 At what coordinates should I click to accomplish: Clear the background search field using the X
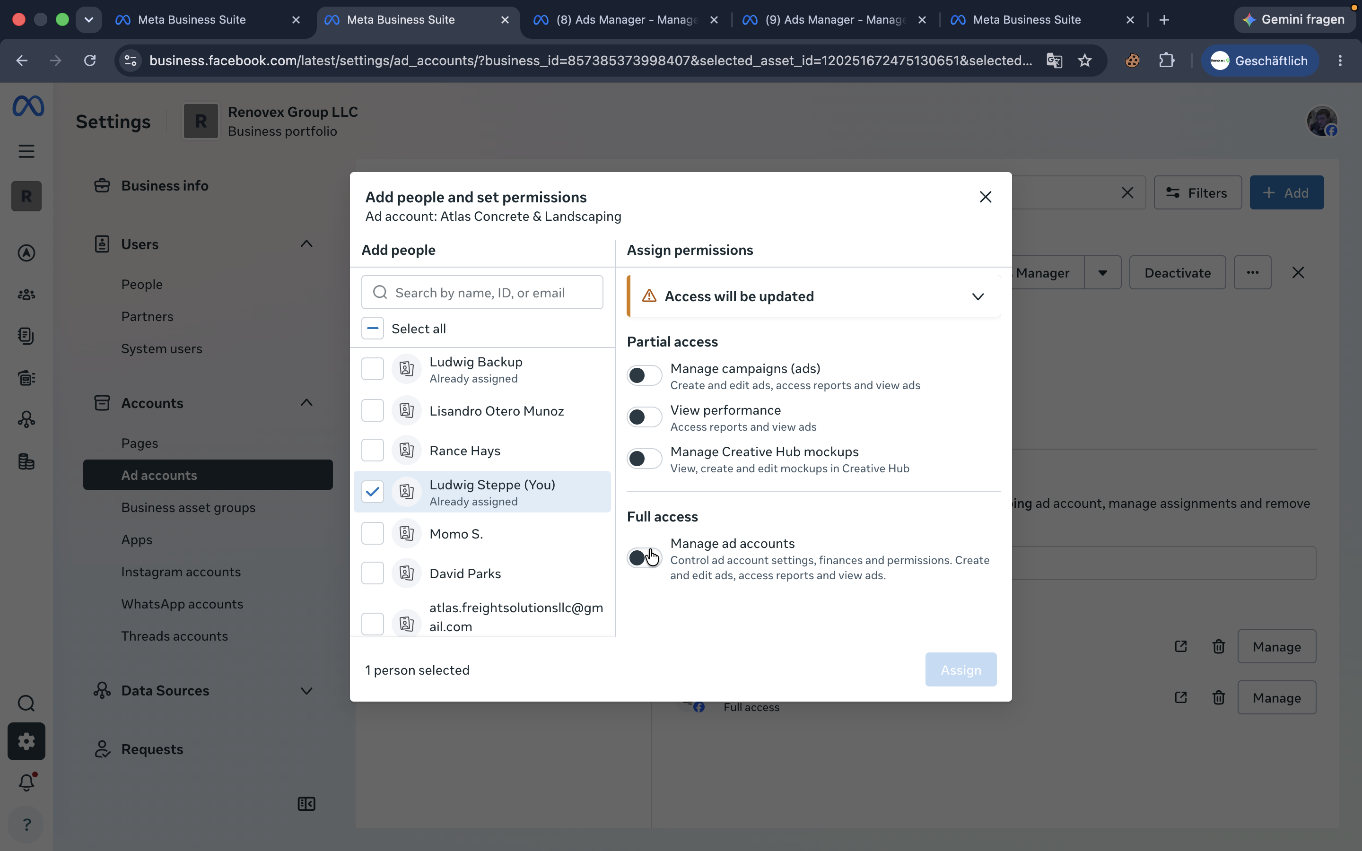pyautogui.click(x=1127, y=193)
